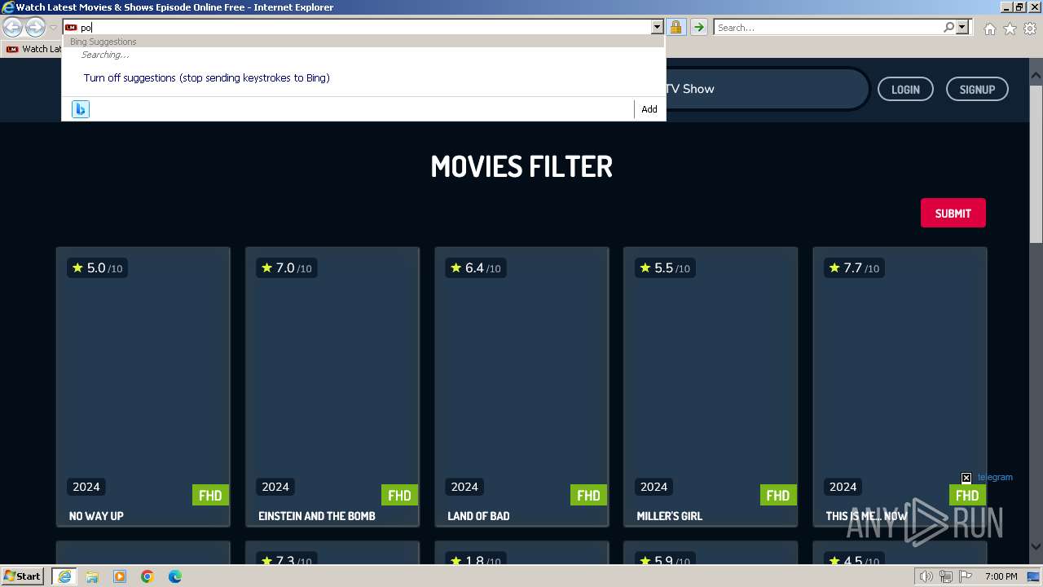Image resolution: width=1043 pixels, height=587 pixels.
Task: Click the magnifier search icon
Action: point(948,28)
